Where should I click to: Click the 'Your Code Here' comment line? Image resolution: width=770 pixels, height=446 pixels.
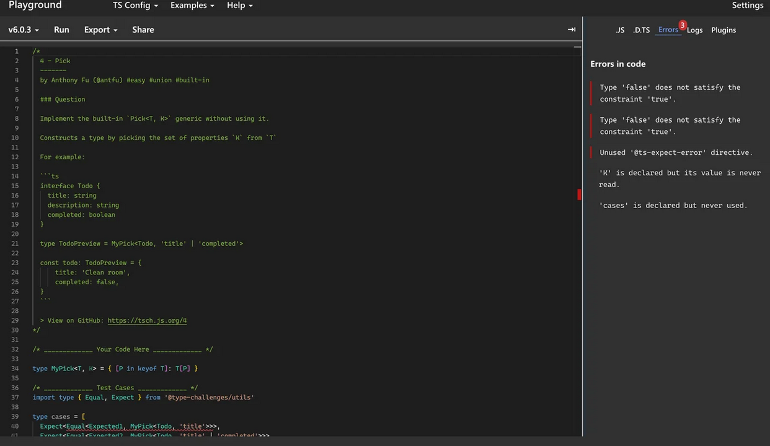point(123,349)
